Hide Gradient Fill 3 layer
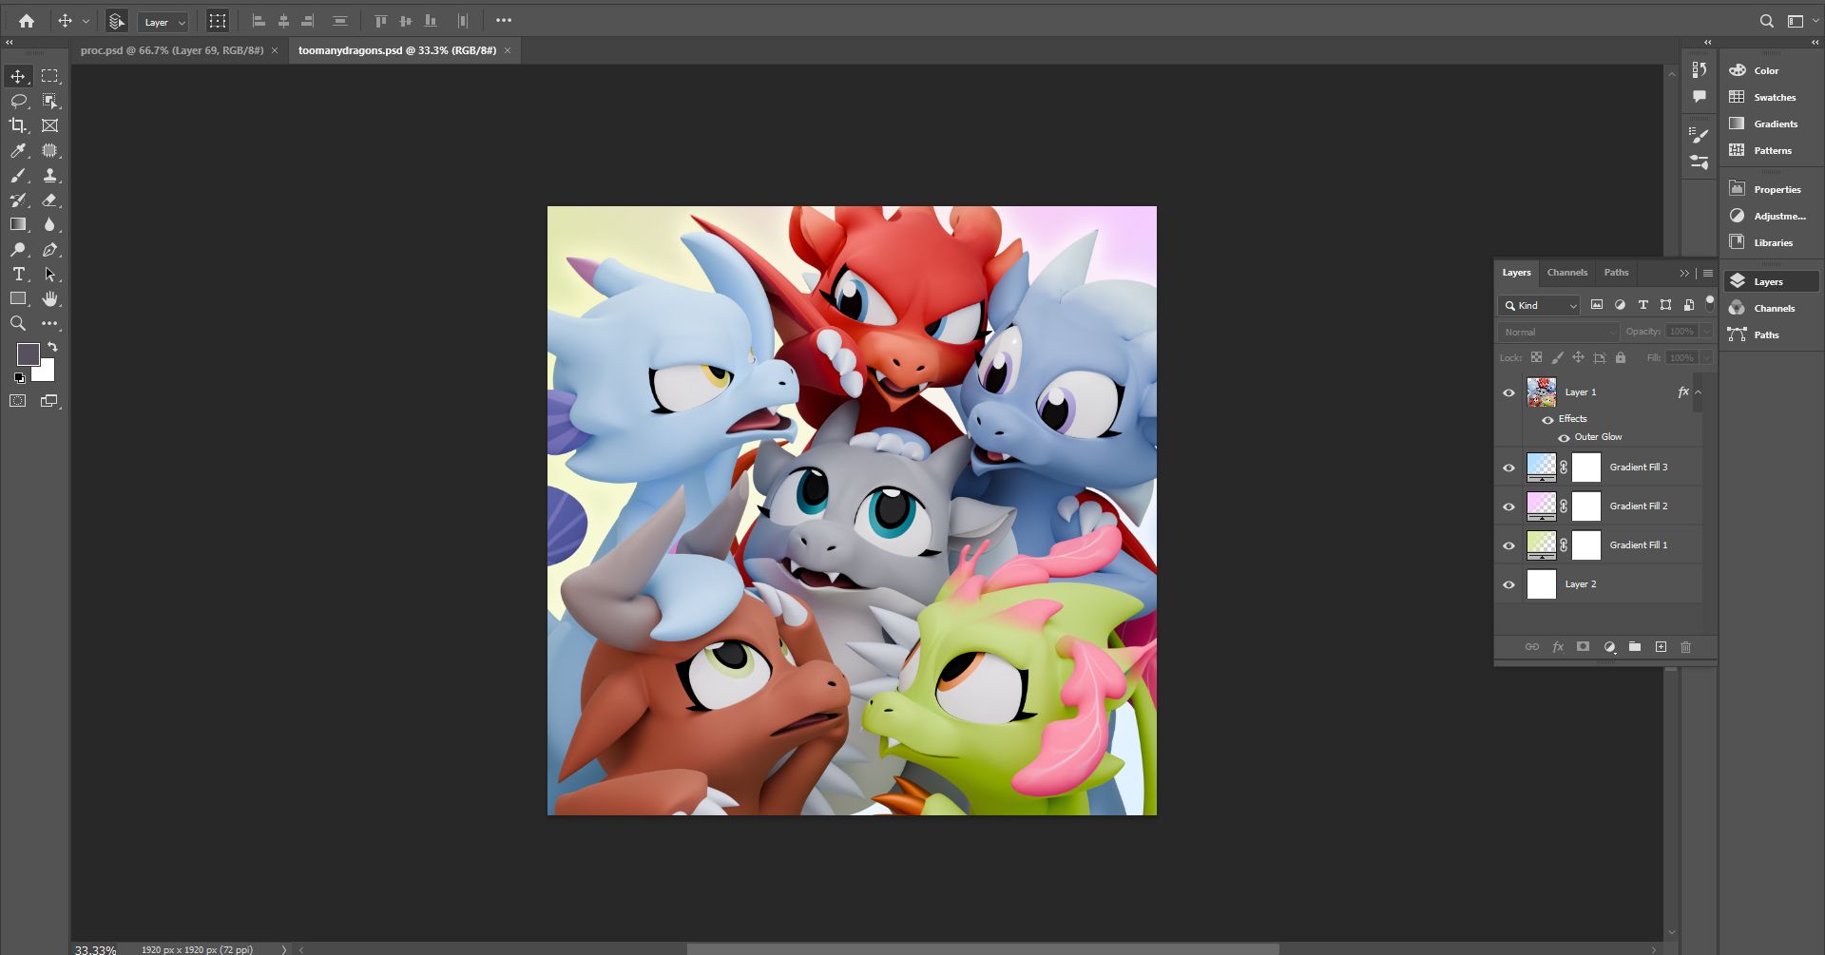Screen dimensions: 1825x955 (1508, 468)
